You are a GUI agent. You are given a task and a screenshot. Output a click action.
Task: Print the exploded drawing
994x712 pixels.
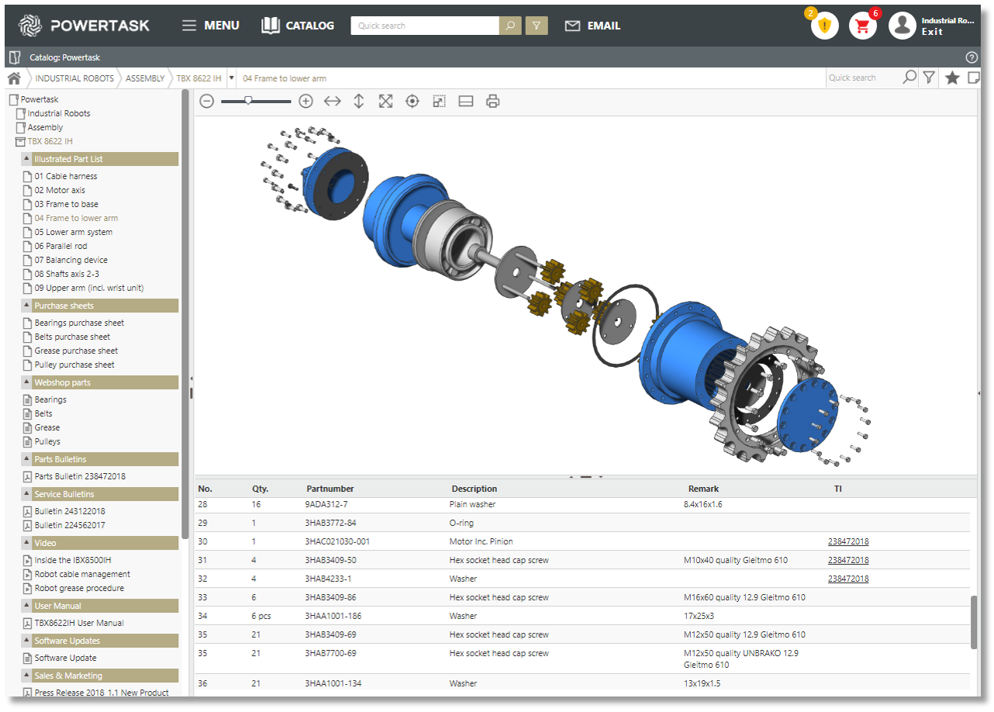(492, 101)
